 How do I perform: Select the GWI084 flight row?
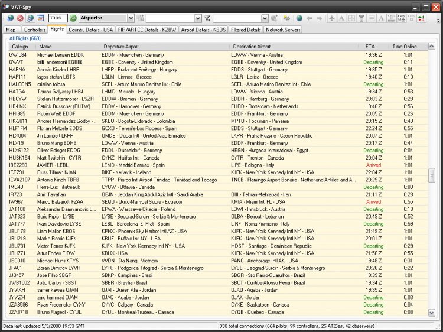pos(217,55)
